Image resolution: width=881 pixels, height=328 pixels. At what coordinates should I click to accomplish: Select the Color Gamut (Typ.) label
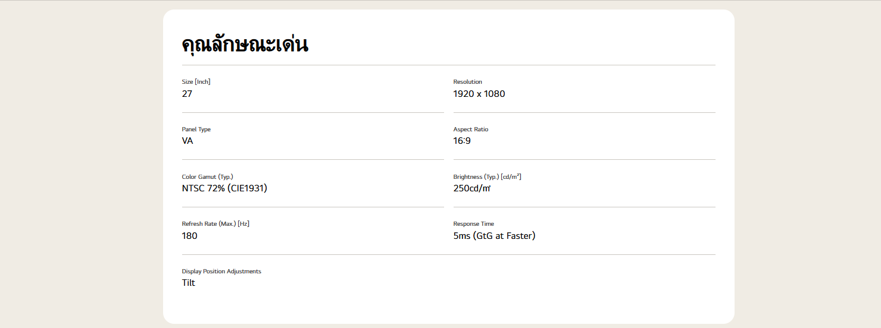click(207, 177)
